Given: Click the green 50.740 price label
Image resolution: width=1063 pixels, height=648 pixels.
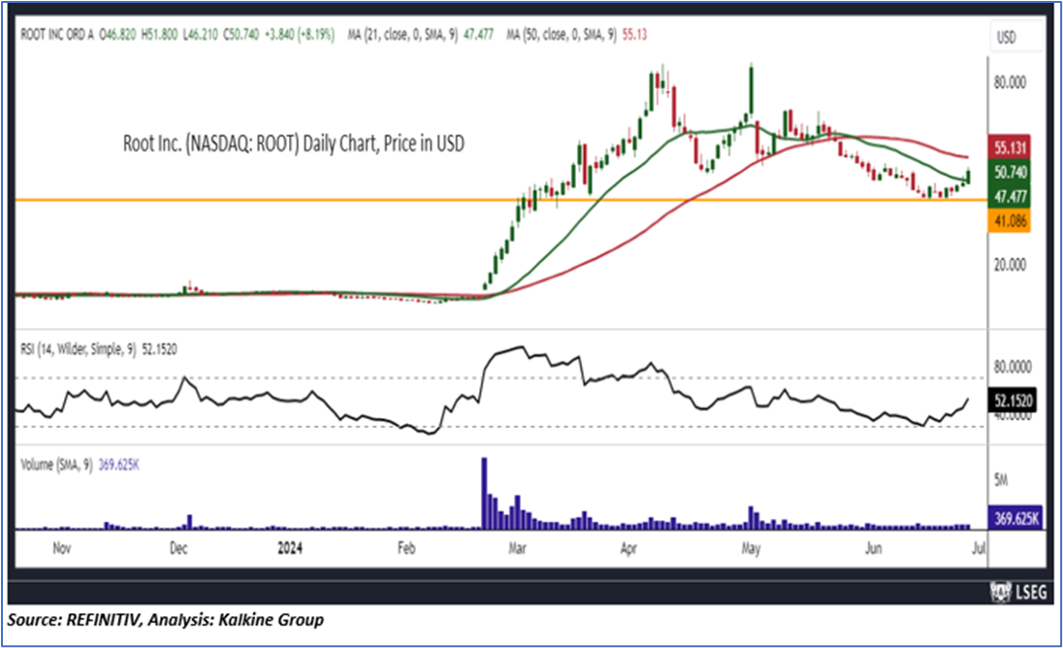Looking at the screenshot, I should click(1010, 172).
